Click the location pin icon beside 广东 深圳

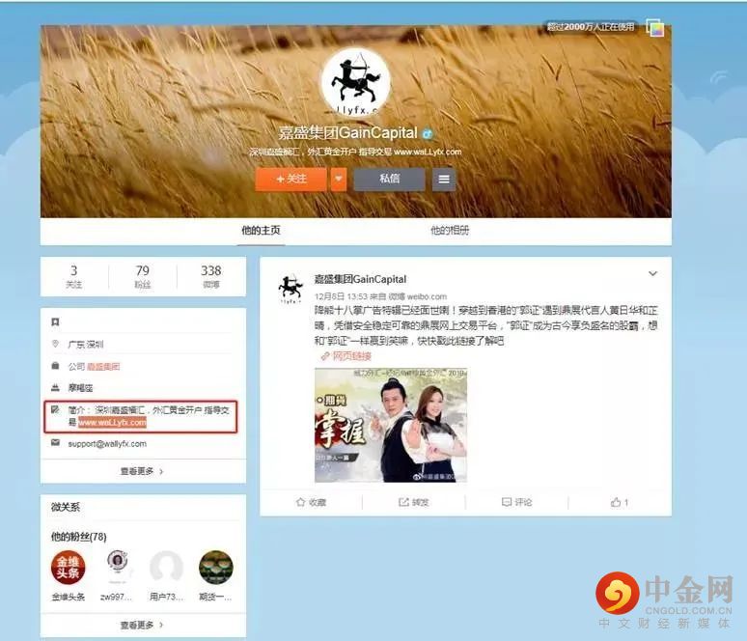[x=55, y=344]
